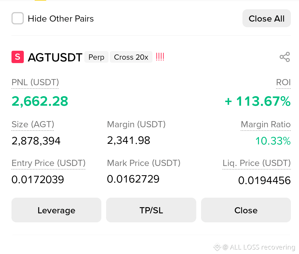
Task: Click the 2,662.28 PNL value
Action: pyautogui.click(x=40, y=101)
